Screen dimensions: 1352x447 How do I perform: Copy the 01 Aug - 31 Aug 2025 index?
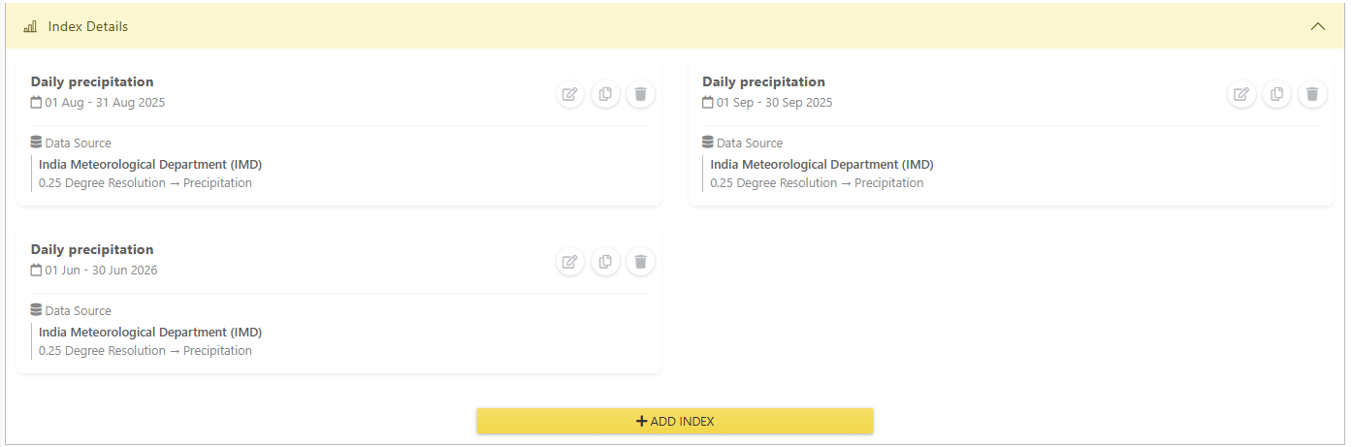pyautogui.click(x=605, y=94)
